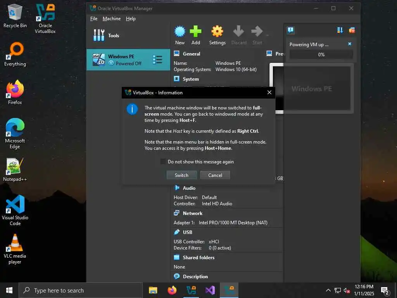Click the Cancel button in the dialog
This screenshot has height=298, width=397.
coord(215,175)
